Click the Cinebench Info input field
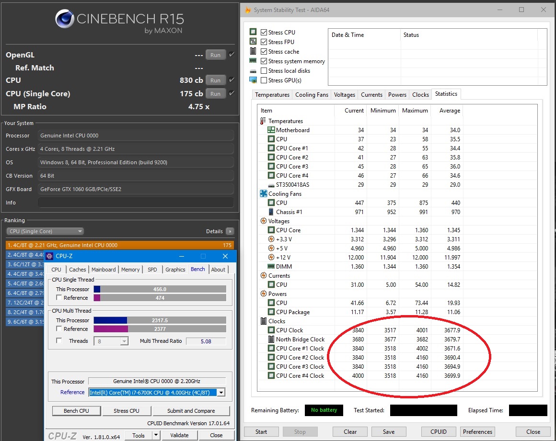This screenshot has height=441, width=556. coord(136,203)
